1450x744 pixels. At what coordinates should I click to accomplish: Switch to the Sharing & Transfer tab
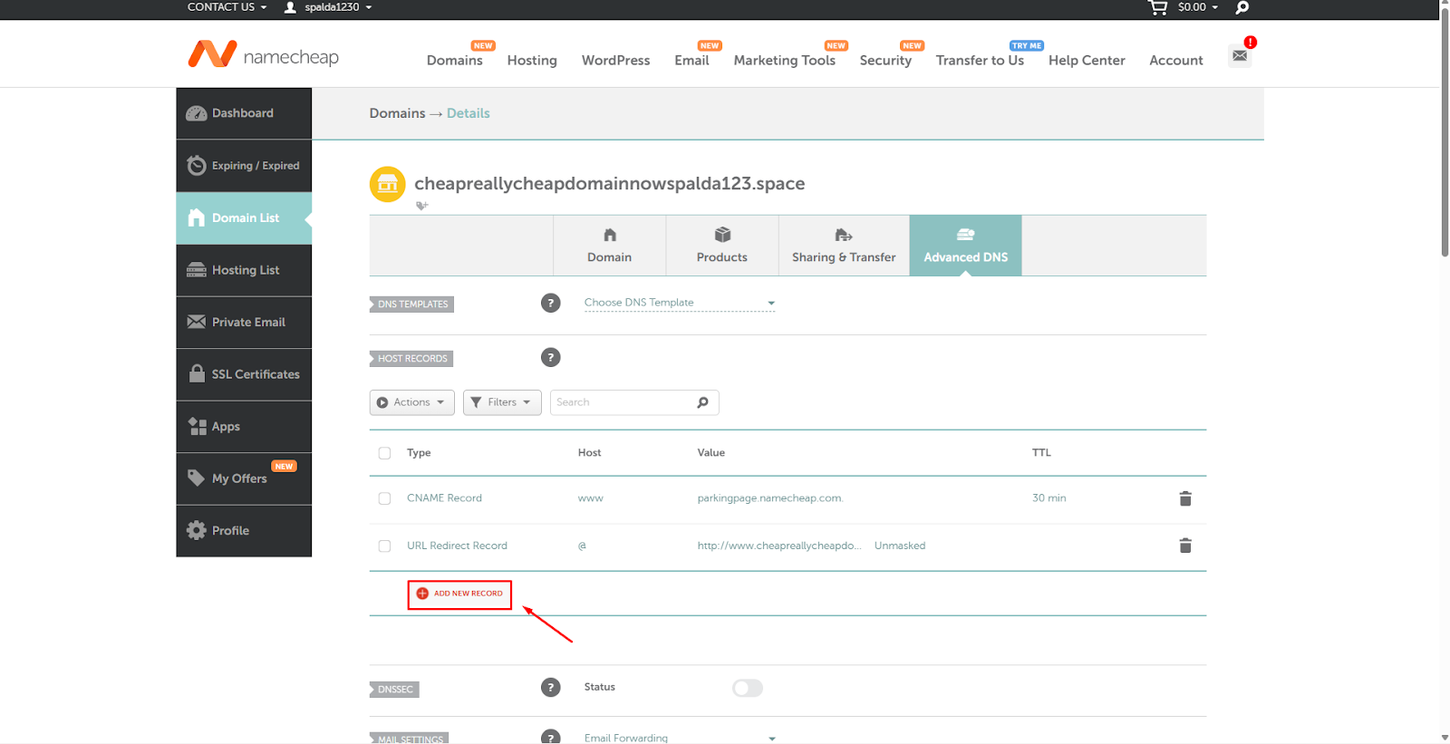pos(844,246)
